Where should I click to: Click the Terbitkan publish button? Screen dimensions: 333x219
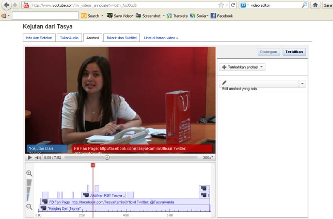coord(295,52)
